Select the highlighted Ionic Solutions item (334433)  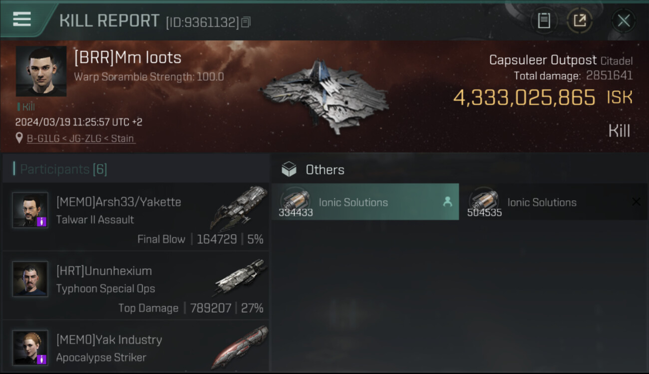364,202
